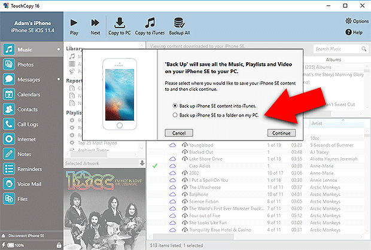Click the search magnifier icon

364,48
